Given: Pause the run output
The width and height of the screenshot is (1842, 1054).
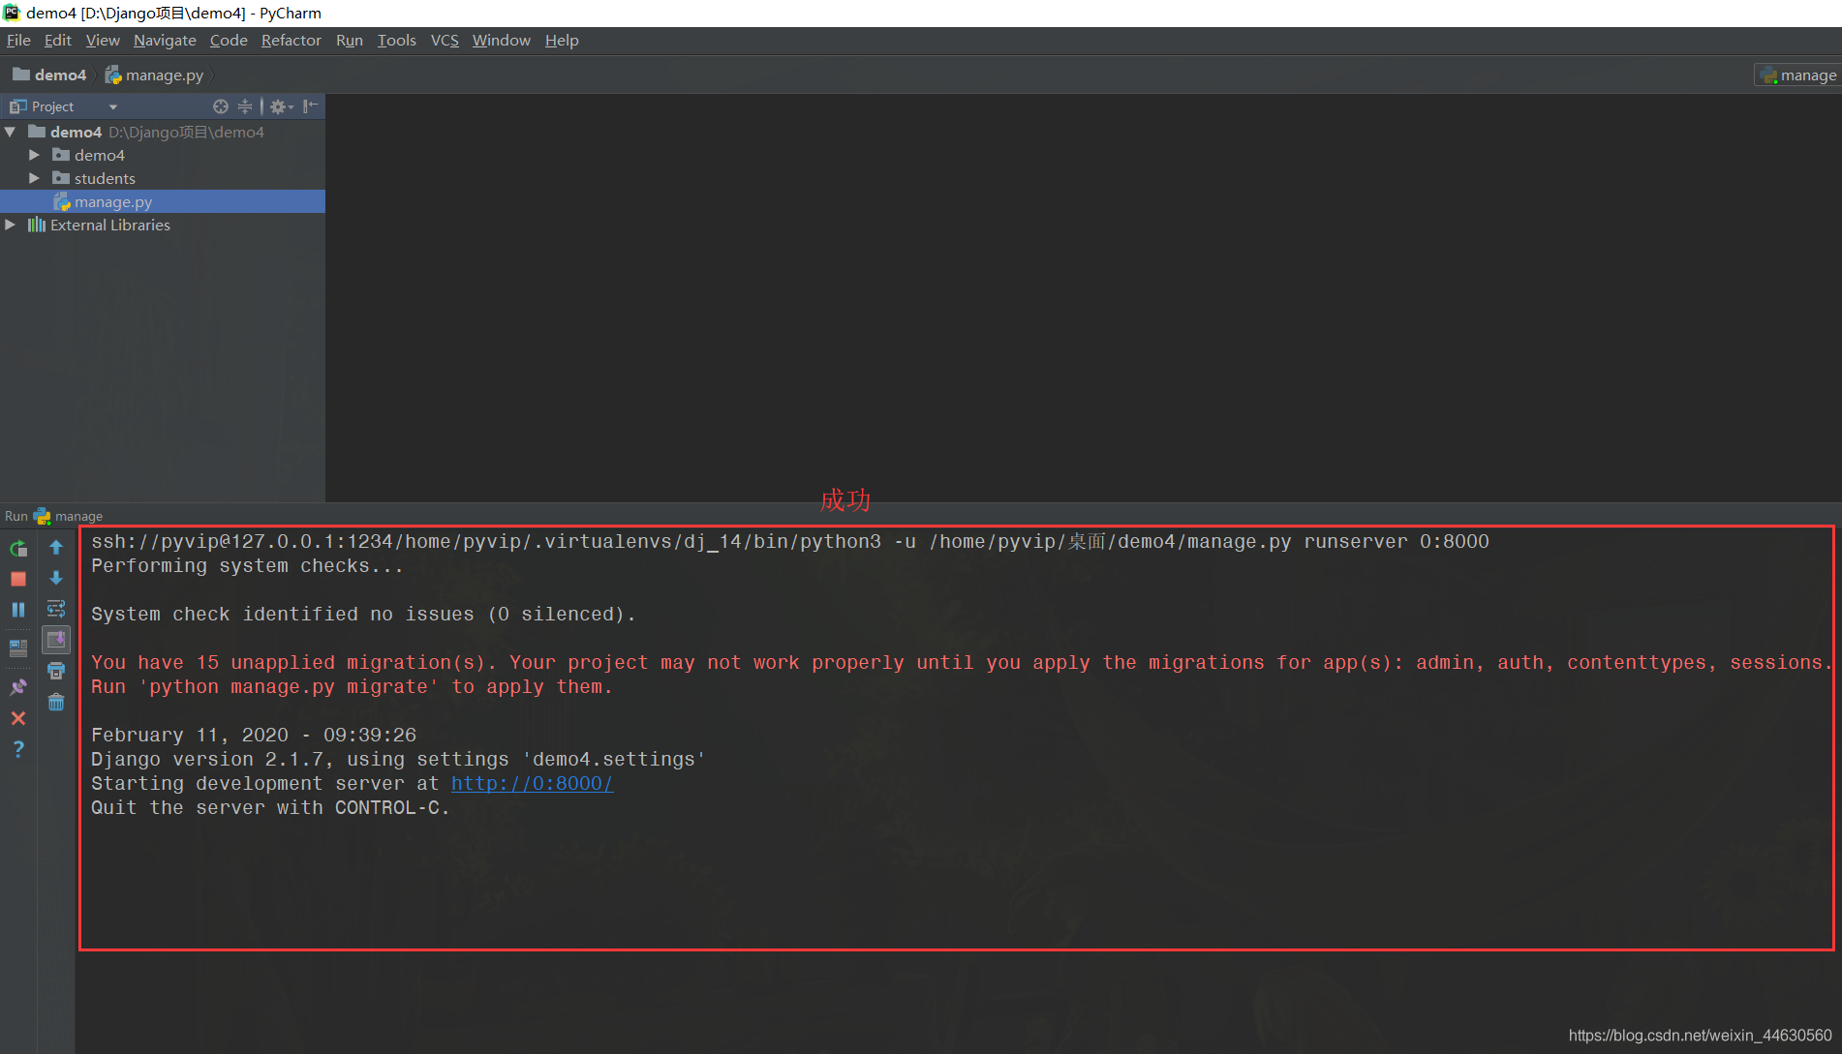Looking at the screenshot, I should (x=18, y=610).
